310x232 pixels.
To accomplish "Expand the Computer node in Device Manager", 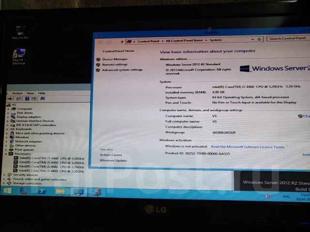I will [x=8, y=109].
